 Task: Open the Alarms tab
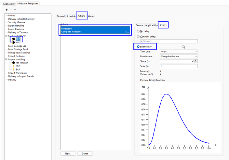(x=91, y=16)
